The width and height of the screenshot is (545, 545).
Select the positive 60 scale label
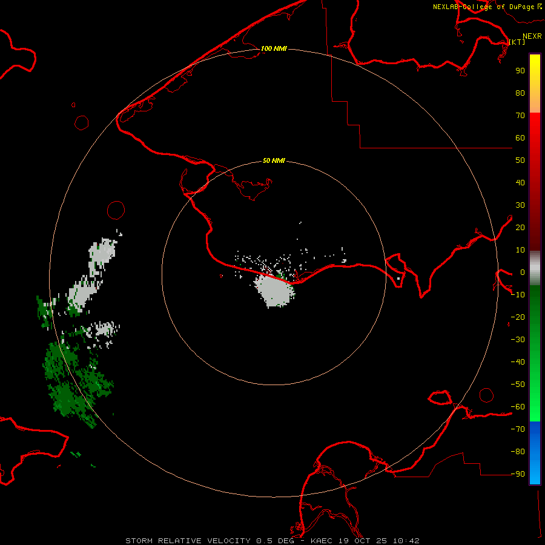520,137
